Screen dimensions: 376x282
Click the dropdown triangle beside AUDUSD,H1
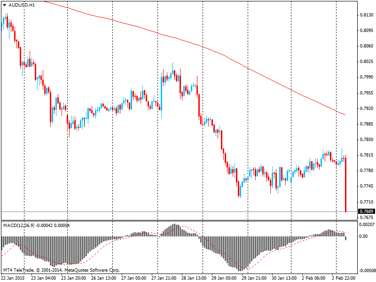point(5,5)
